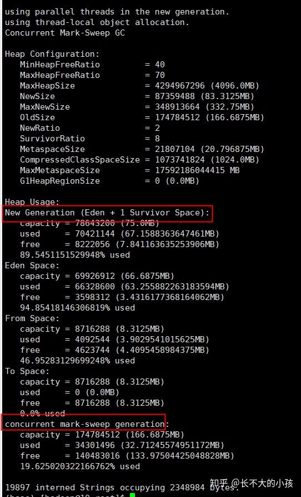Click the Concurrent Mark-Sweep GC line
The width and height of the screenshot is (301, 497).
click(65, 33)
